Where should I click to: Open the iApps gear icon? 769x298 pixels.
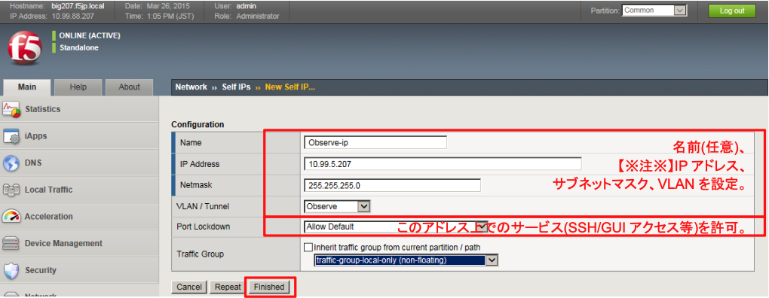[11, 136]
